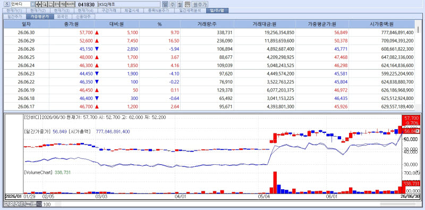The height and width of the screenshot is (210, 425).
Task: Click the 종가:원 column header
Action: point(72,24)
